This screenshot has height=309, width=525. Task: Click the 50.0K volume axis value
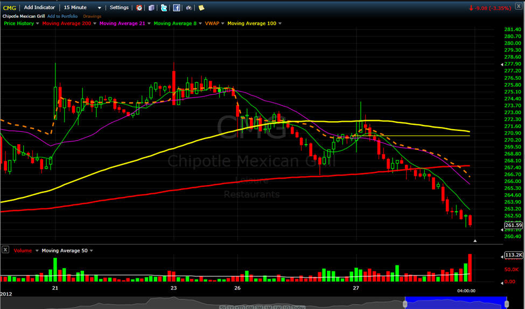tap(512, 270)
